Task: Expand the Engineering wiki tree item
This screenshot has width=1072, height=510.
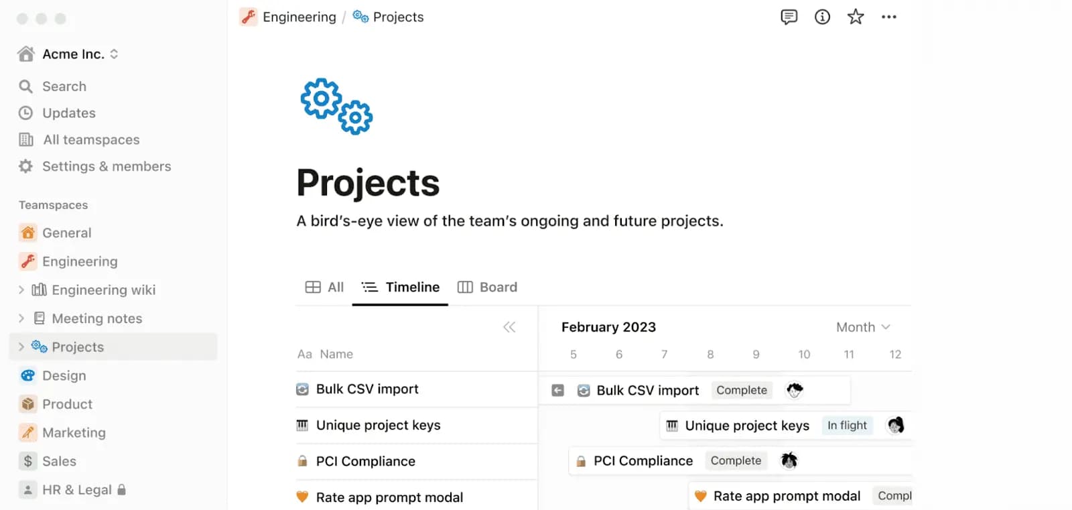Action: click(20, 290)
